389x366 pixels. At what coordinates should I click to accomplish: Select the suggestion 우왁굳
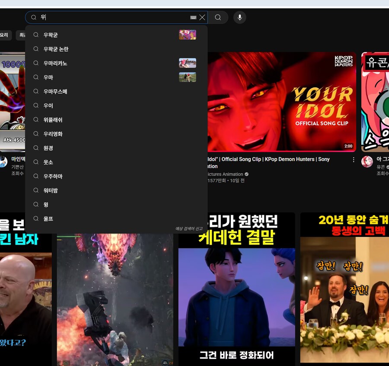coord(116,35)
